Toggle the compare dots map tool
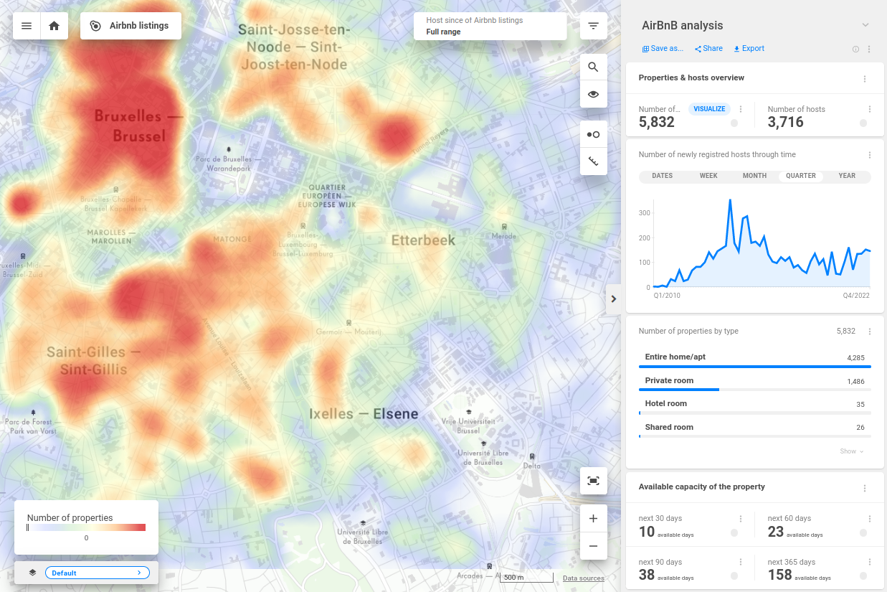This screenshot has width=887, height=592. tap(593, 135)
